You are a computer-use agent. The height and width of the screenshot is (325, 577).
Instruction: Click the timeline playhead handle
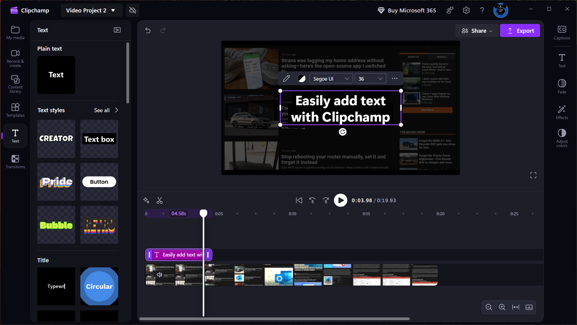point(203,213)
